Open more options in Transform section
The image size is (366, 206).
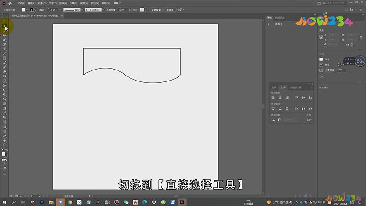point(360,49)
